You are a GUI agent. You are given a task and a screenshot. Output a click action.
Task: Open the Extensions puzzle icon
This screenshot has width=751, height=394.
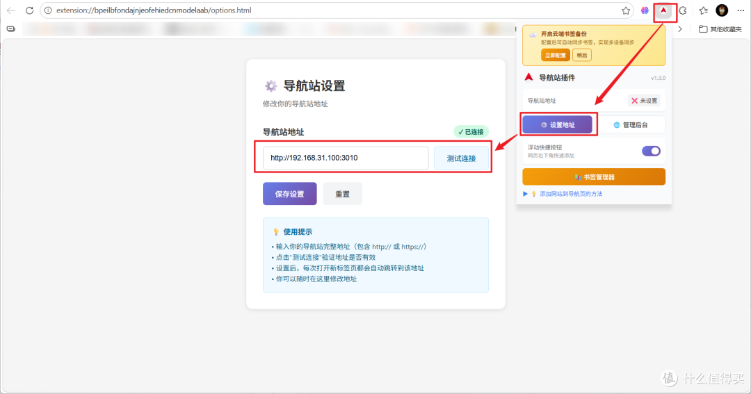click(683, 10)
